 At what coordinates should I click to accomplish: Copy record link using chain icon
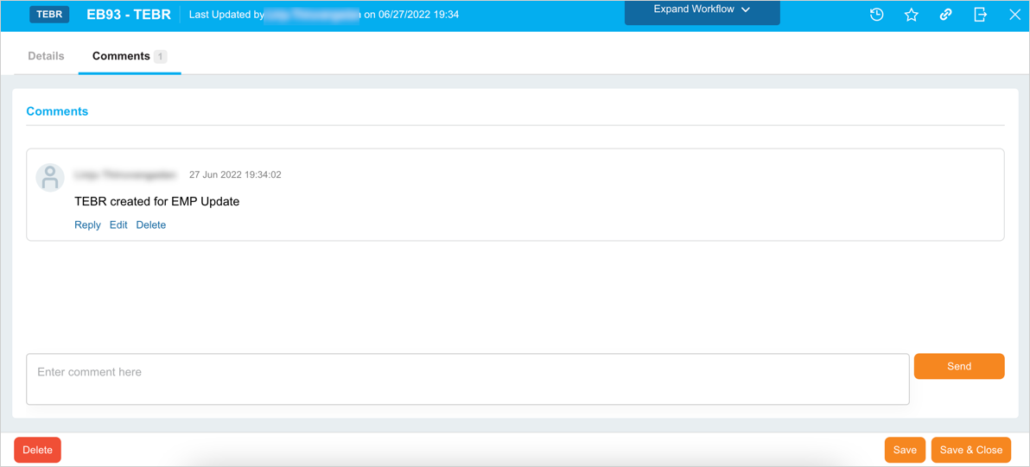pyautogui.click(x=945, y=15)
